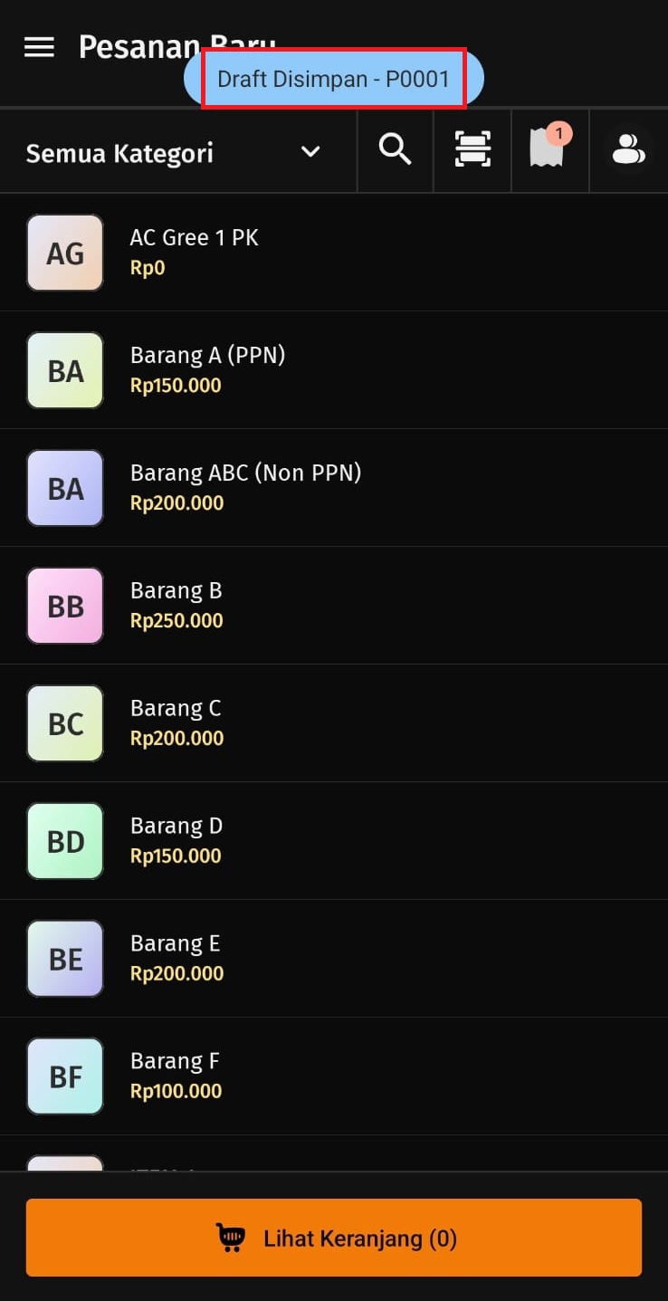The image size is (668, 1301).
Task: Tap the BB product thumbnail
Action: pyautogui.click(x=65, y=606)
